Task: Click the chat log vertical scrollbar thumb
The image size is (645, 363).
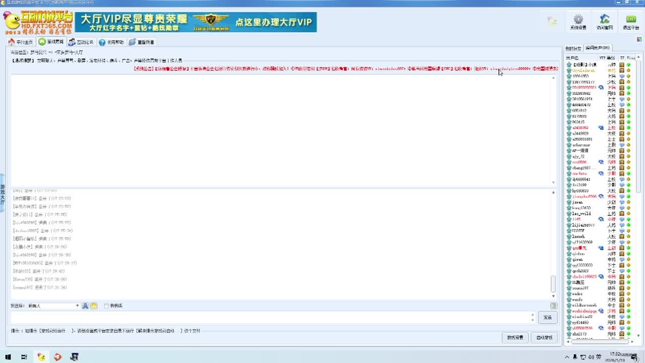Action: [553, 284]
